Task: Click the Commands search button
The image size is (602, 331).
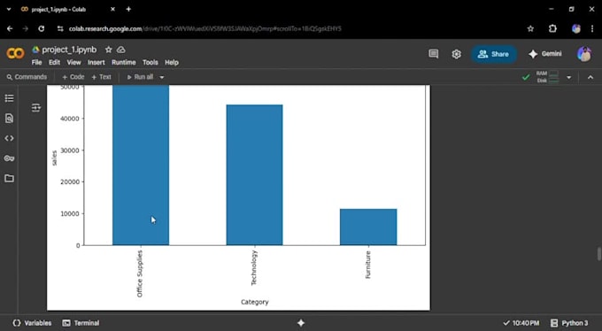Action: [27, 77]
